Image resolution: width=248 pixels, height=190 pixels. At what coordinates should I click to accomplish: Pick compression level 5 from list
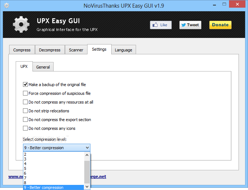54,168
